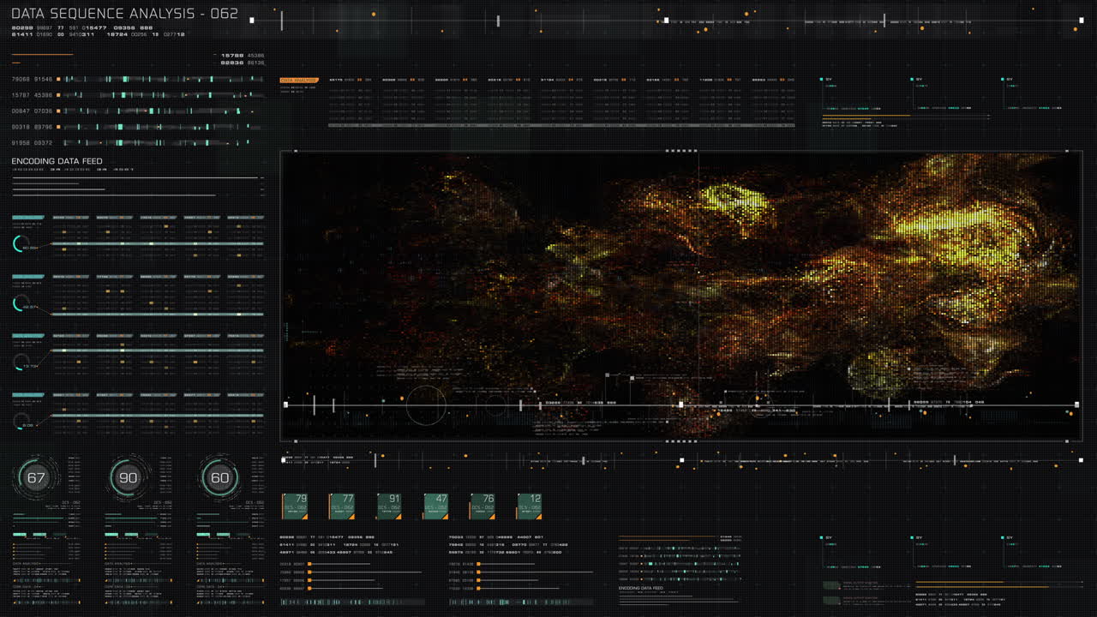Click the large ENCODING DATA FEED heading
Image resolution: width=1097 pixels, height=617 pixels.
tap(57, 161)
